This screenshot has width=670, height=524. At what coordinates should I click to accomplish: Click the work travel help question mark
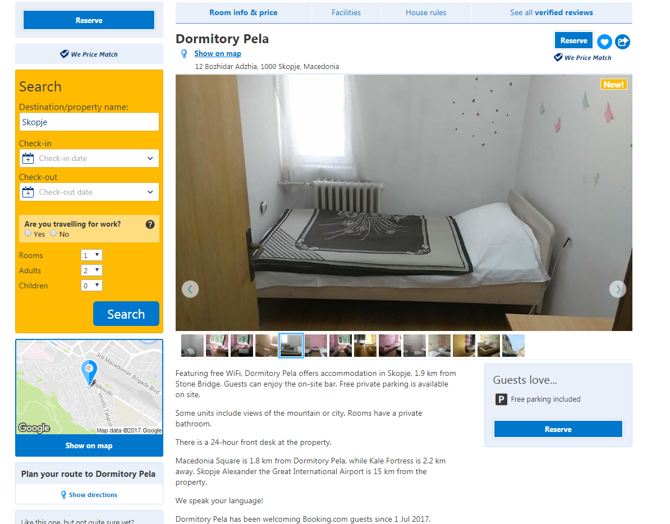coord(150,224)
